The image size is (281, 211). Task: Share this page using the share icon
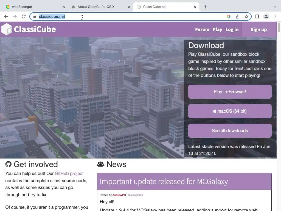tap(238, 16)
